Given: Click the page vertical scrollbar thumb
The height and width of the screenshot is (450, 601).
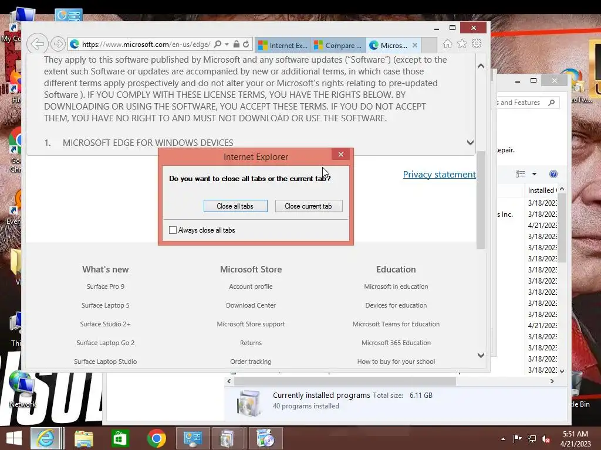Looking at the screenshot, I should tap(481, 200).
